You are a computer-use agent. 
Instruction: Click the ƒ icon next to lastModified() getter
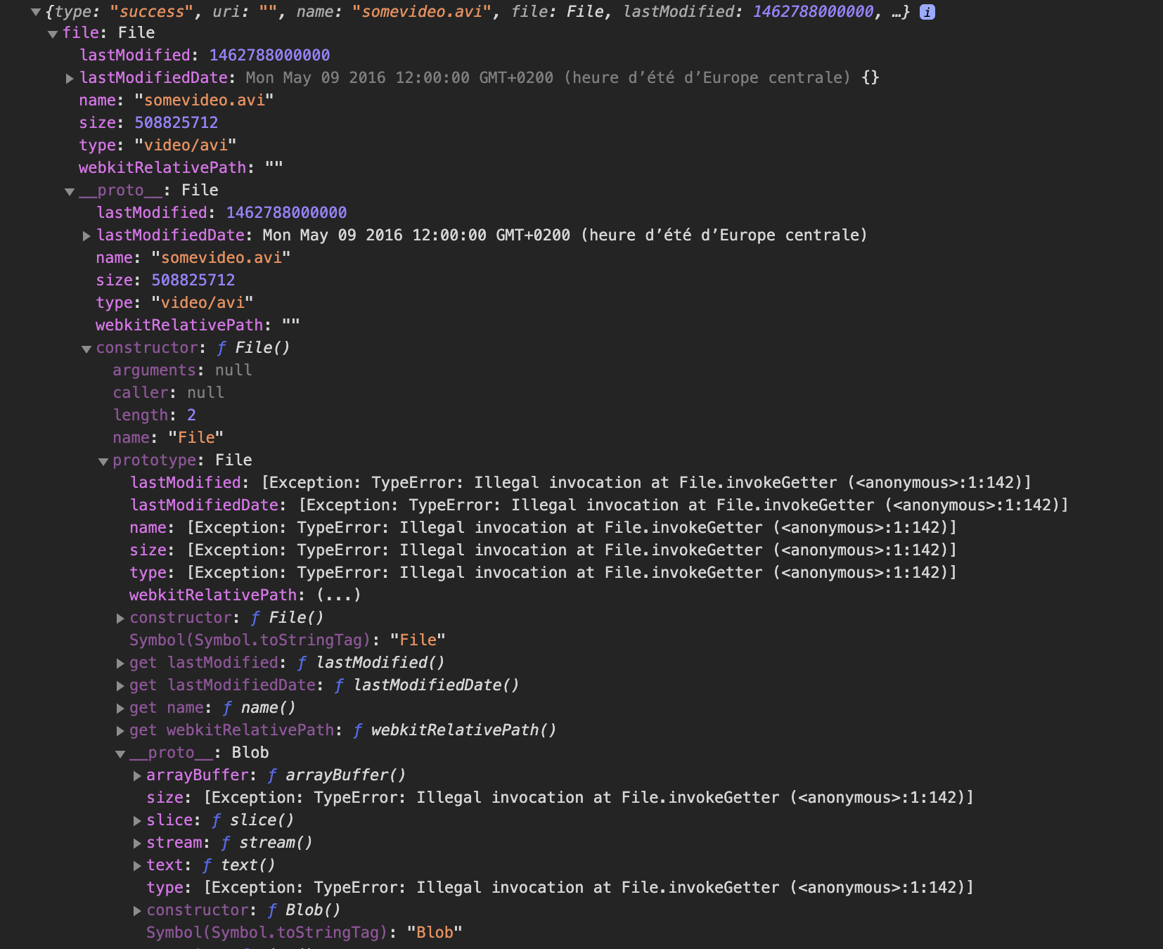click(x=302, y=661)
